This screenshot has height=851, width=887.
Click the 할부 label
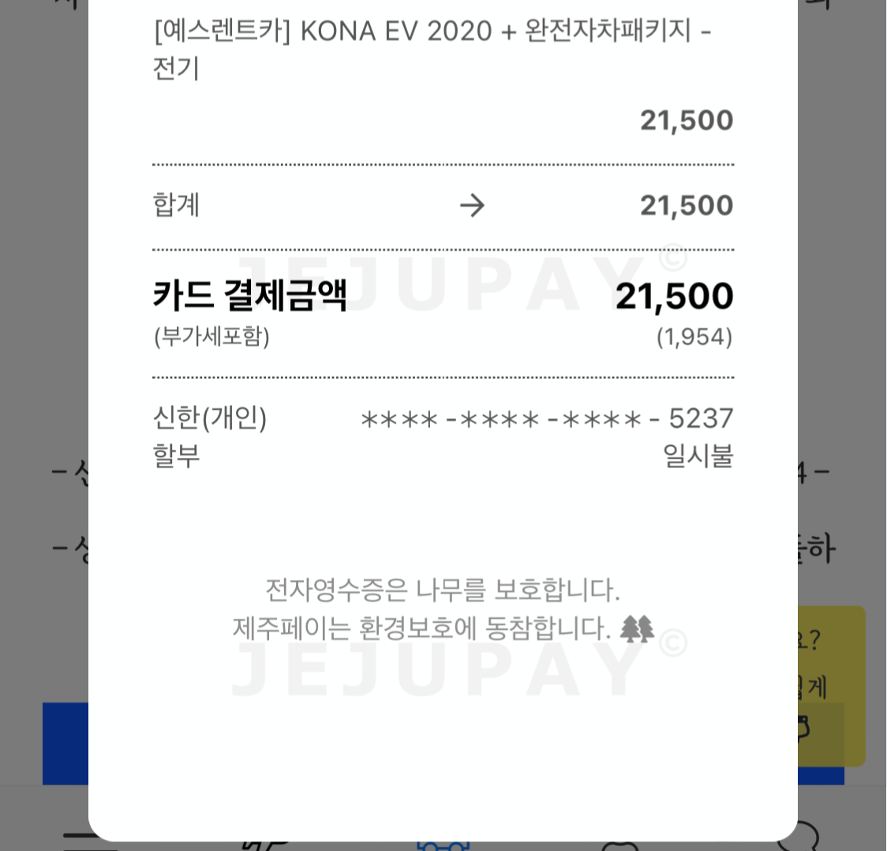pos(176,456)
